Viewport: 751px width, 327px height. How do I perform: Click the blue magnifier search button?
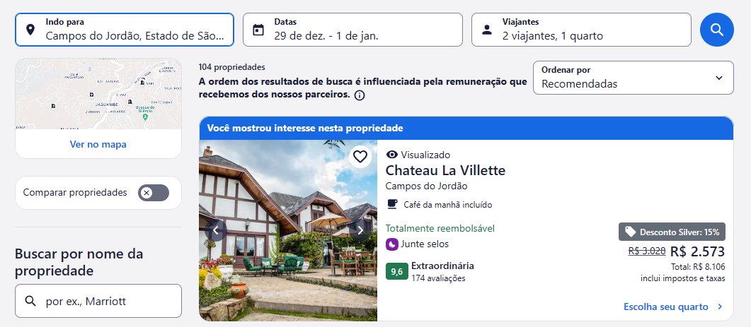pyautogui.click(x=716, y=30)
